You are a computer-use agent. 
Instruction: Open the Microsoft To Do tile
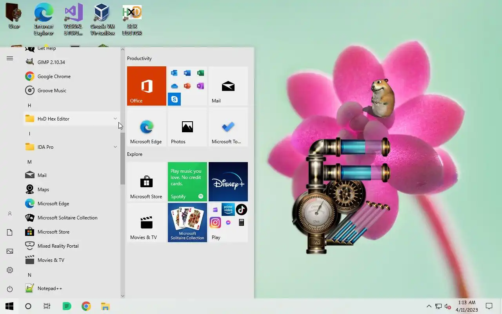(228, 127)
